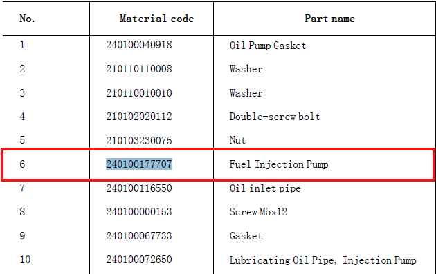This screenshot has height=274, width=436.
Task: Click the Double-screw bolt part name
Action: 275,117
